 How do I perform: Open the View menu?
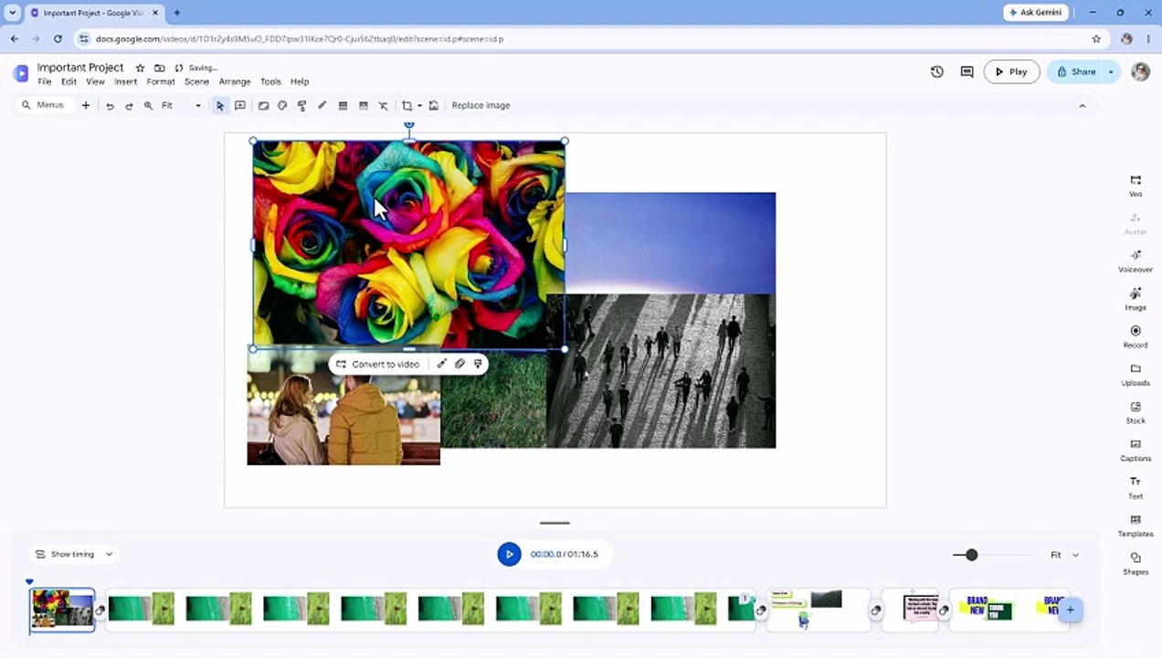(x=95, y=81)
